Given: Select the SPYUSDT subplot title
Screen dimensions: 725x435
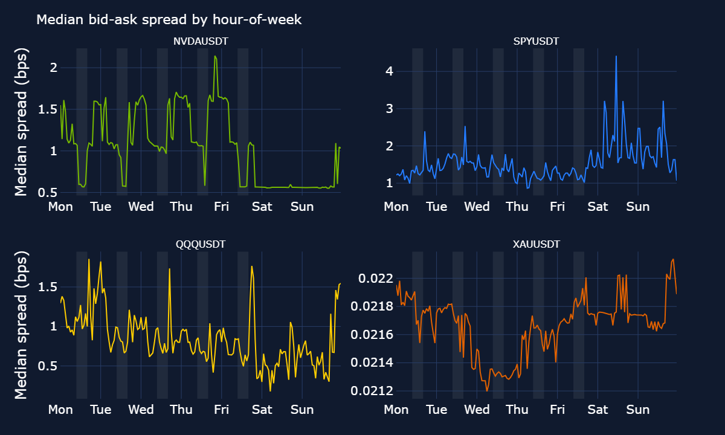Looking at the screenshot, I should pos(536,41).
